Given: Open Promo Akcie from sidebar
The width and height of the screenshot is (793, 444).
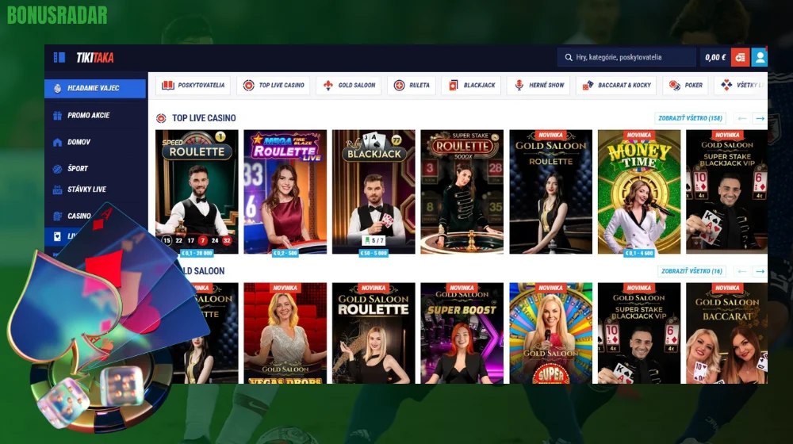Looking at the screenshot, I should (88, 116).
